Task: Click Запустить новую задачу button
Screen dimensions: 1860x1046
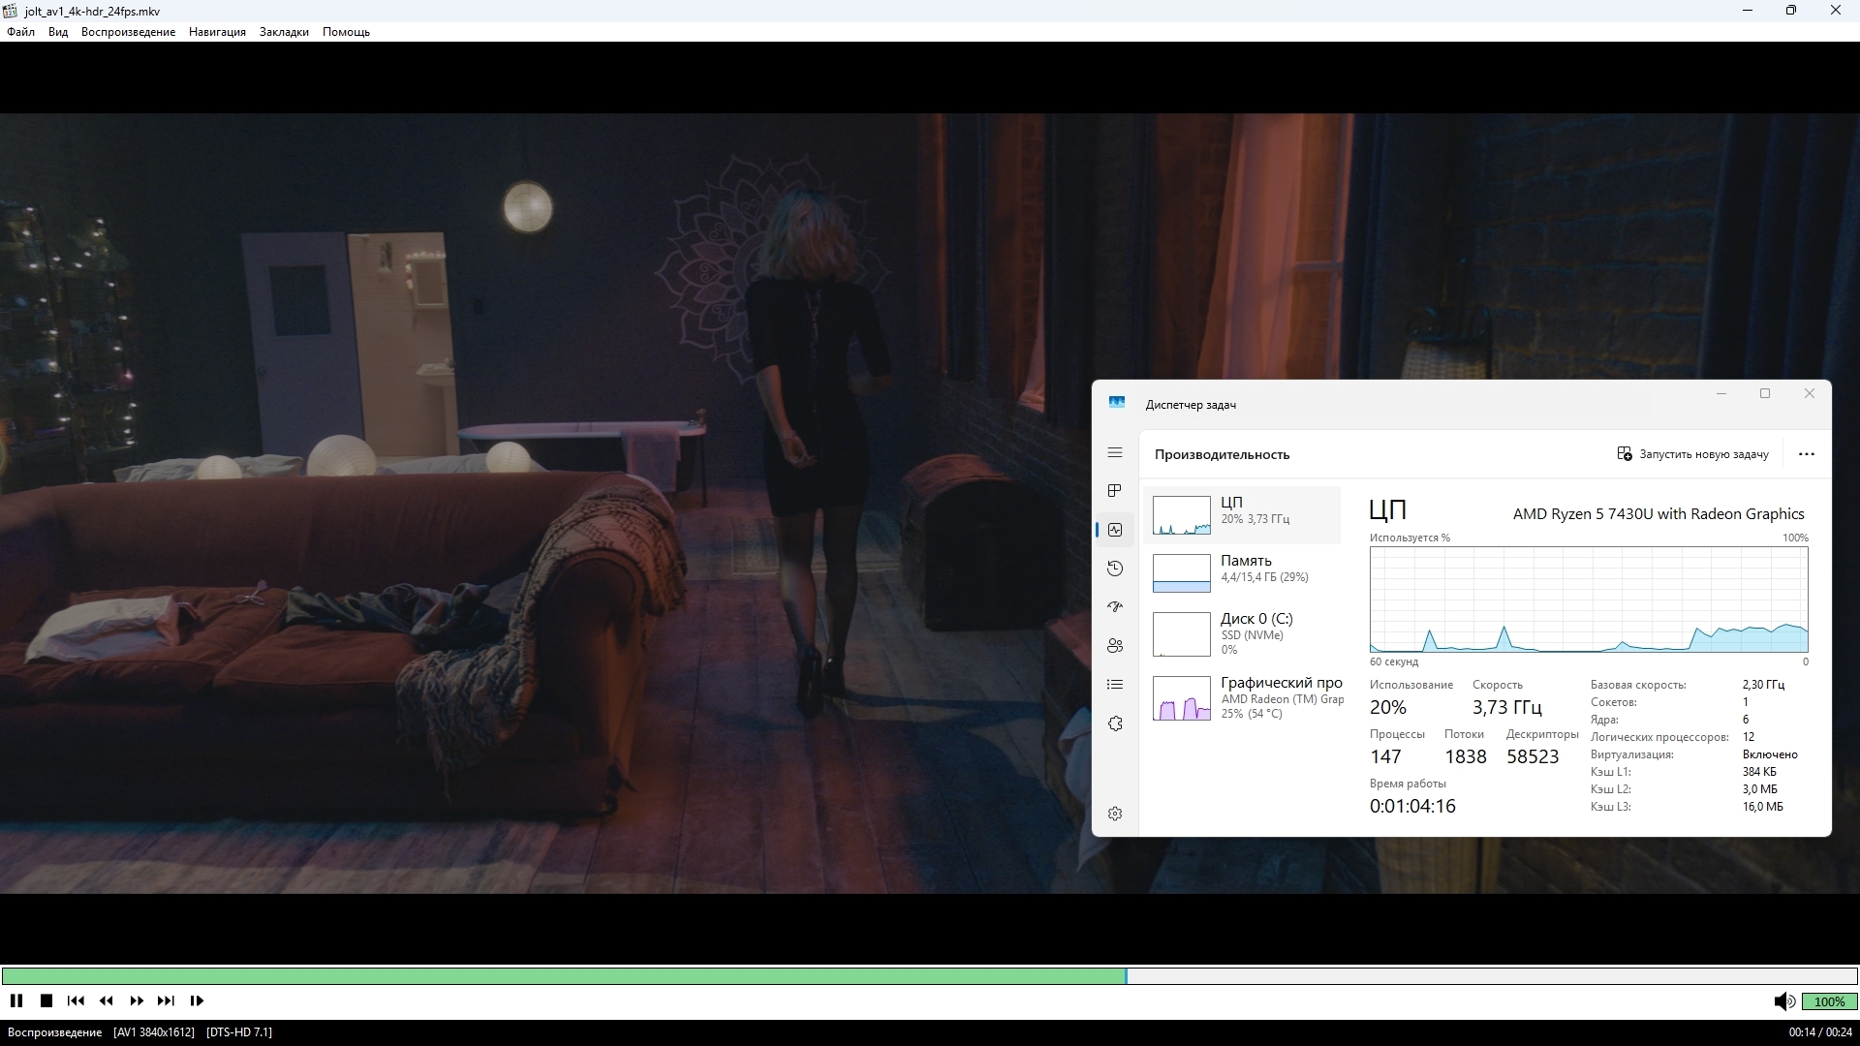Action: point(1692,454)
